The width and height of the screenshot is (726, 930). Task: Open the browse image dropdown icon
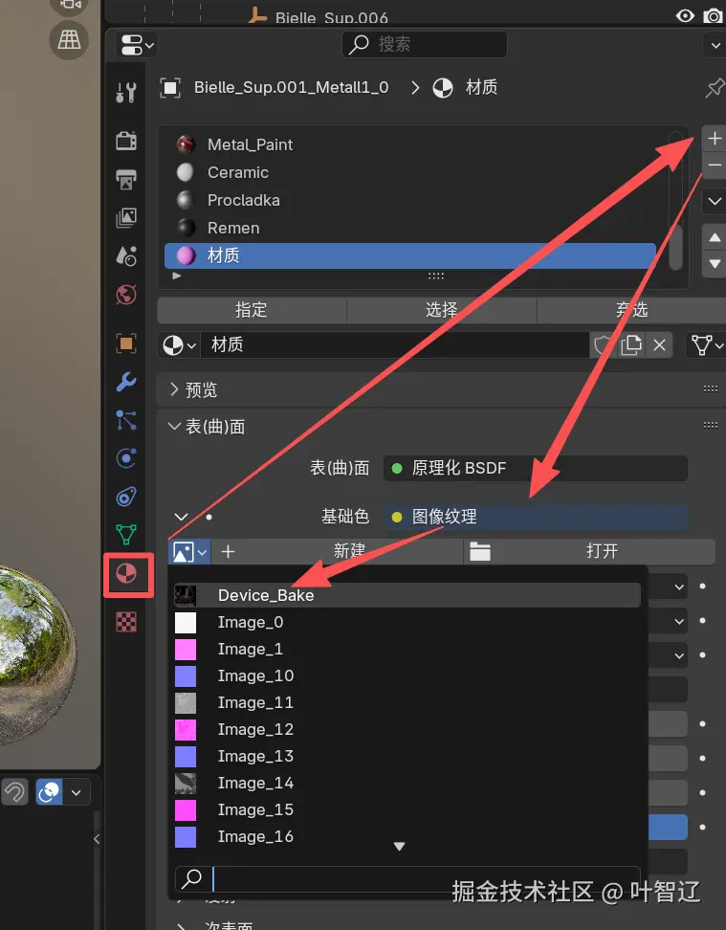(189, 552)
